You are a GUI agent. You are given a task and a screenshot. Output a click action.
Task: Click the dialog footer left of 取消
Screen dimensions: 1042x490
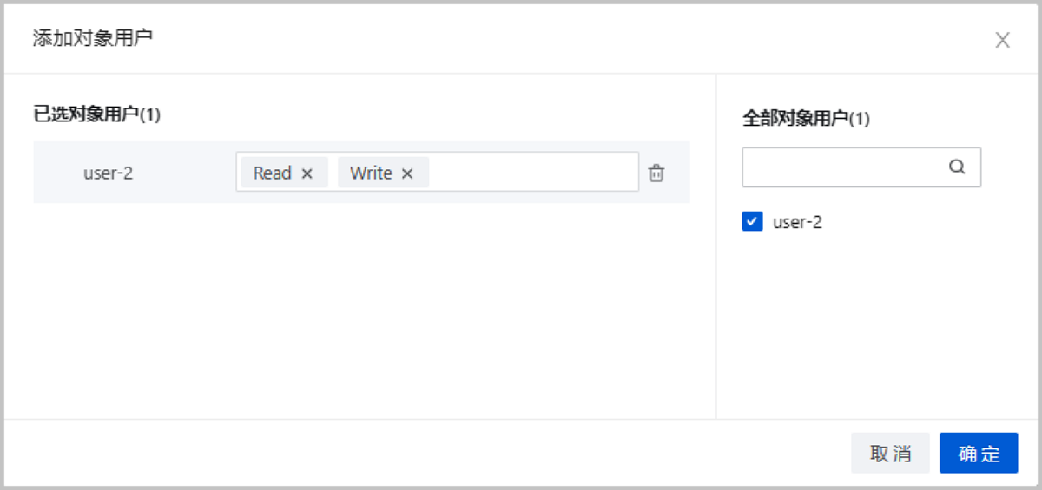point(425,454)
